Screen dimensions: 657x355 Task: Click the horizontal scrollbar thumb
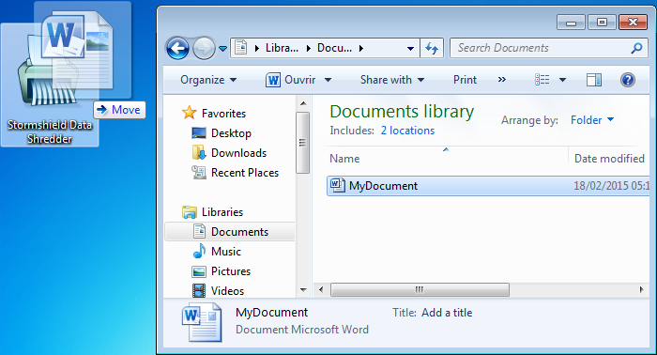pos(420,289)
